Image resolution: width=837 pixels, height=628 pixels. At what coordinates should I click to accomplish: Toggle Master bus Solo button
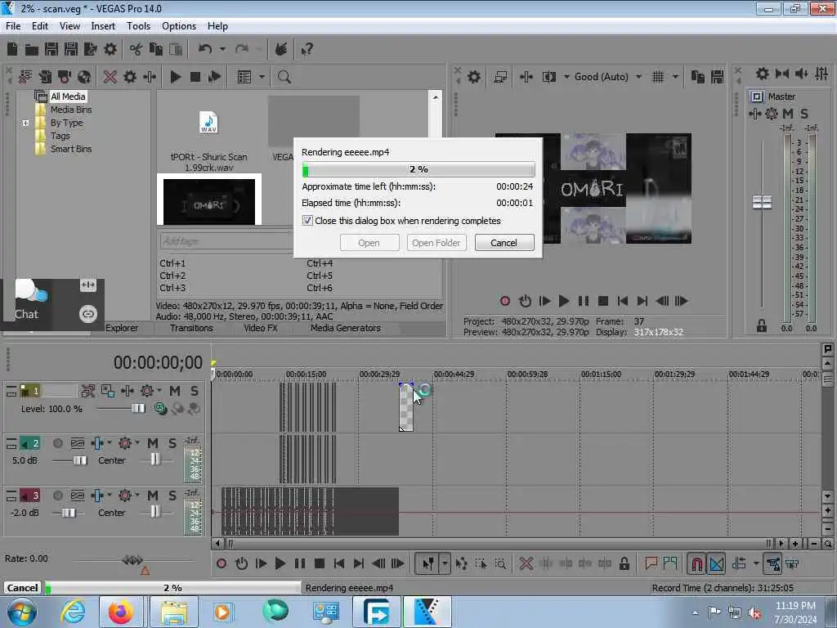[804, 113]
